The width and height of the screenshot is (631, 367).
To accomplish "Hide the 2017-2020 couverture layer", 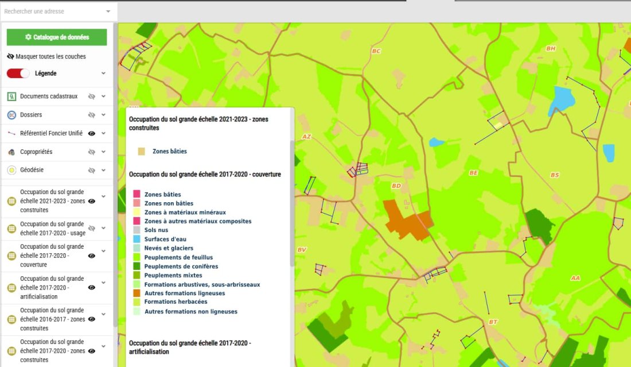I will tap(91, 256).
